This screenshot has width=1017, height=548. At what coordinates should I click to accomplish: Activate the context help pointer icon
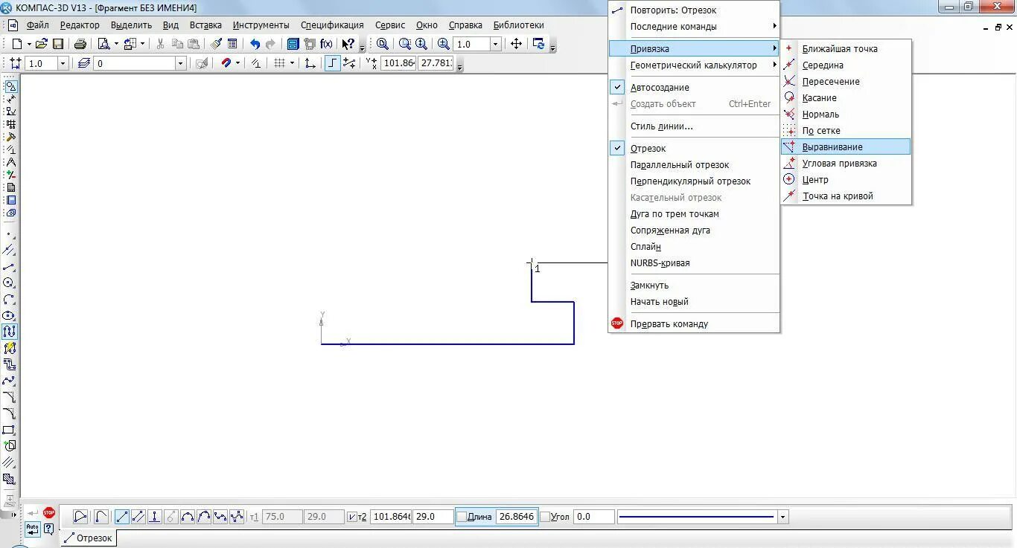[x=348, y=44]
